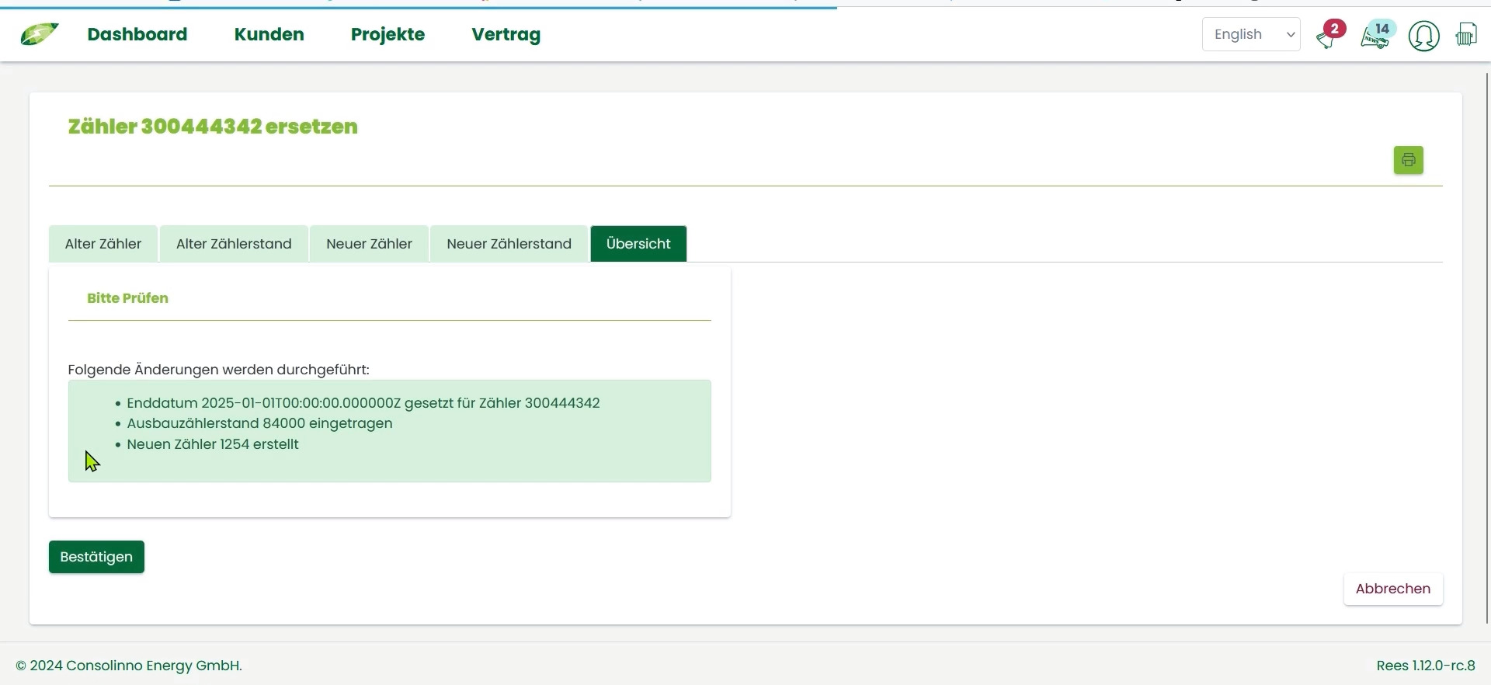Open the English language dropdown
The width and height of the screenshot is (1491, 685).
[x=1251, y=34]
